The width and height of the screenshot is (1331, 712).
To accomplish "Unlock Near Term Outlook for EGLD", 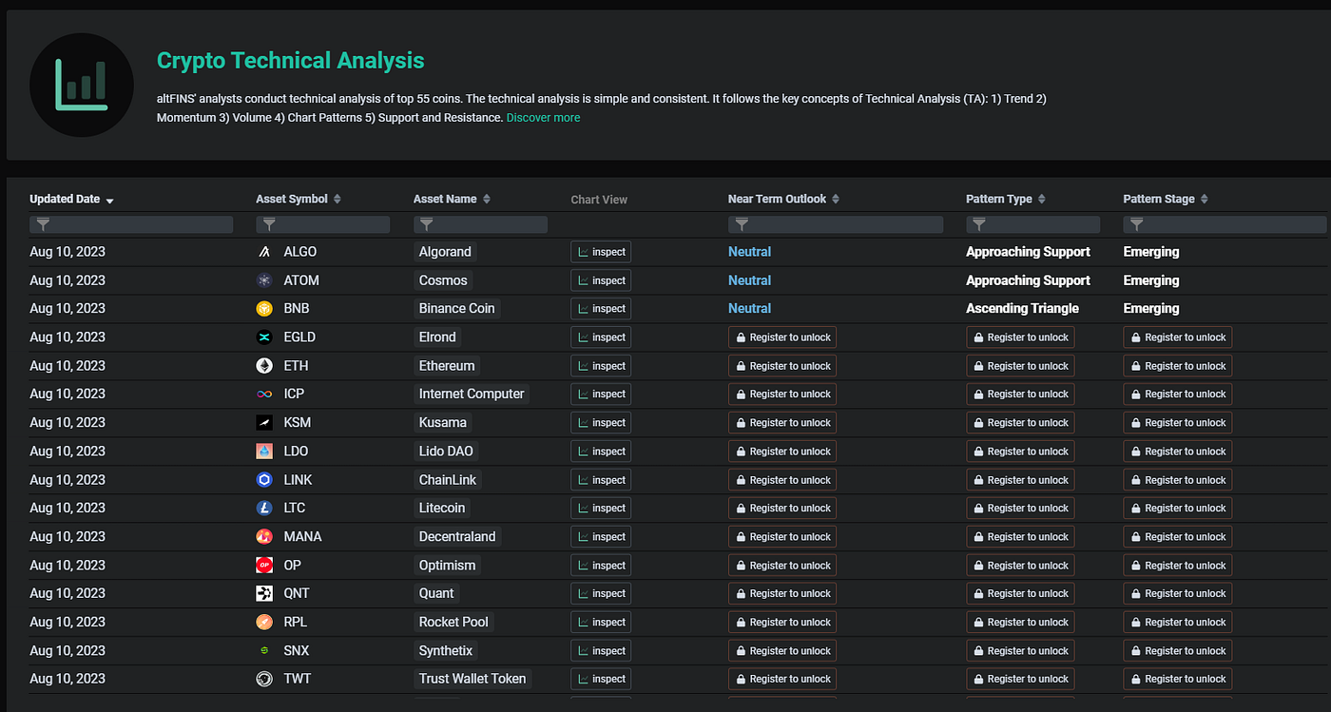I will tap(782, 337).
